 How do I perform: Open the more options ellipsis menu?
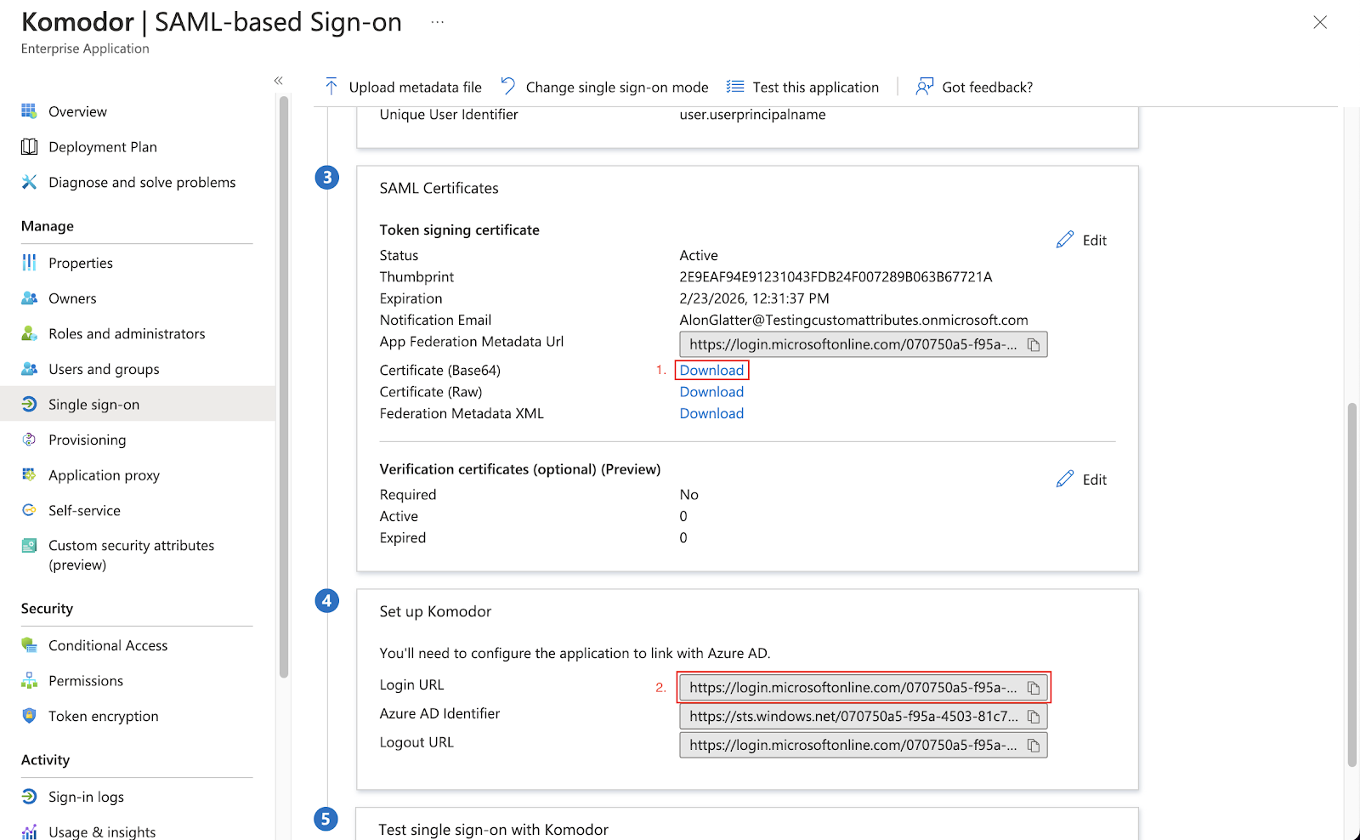coord(437,22)
